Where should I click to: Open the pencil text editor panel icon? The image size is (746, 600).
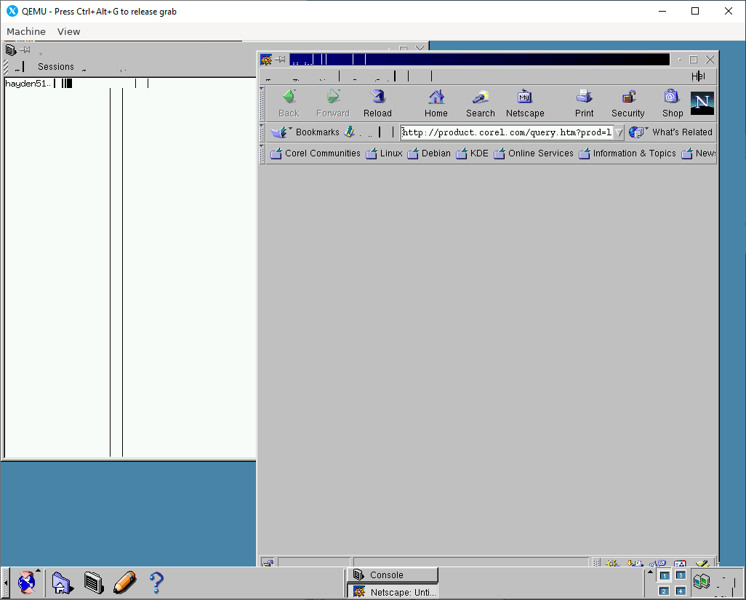click(124, 583)
